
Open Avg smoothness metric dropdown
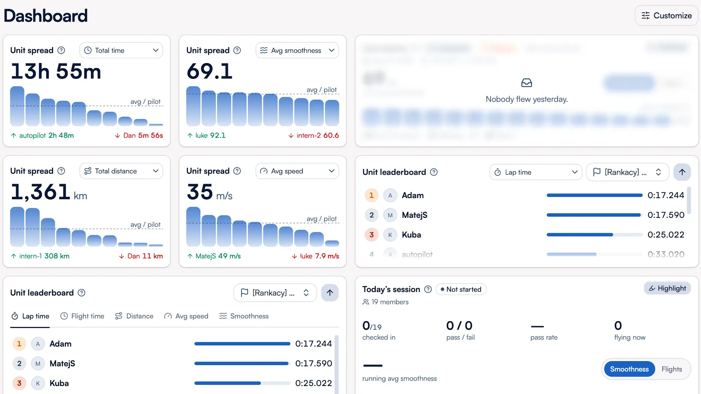click(x=297, y=50)
